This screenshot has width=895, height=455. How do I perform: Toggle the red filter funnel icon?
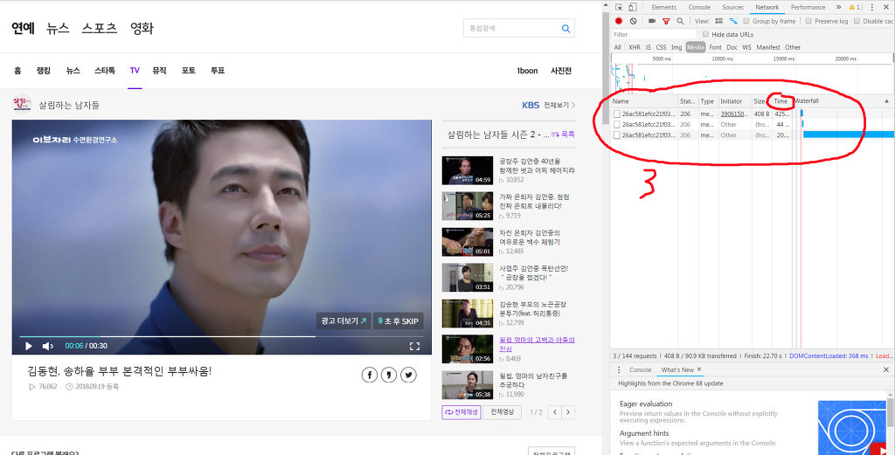pos(666,21)
